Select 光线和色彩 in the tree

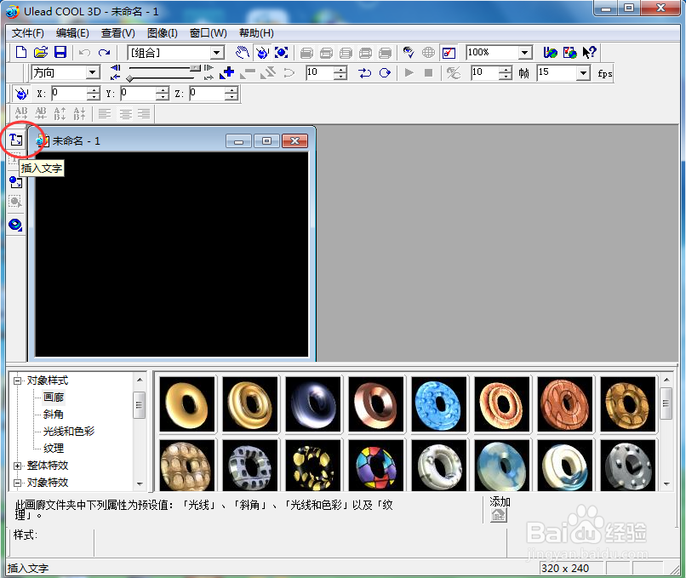pos(69,431)
